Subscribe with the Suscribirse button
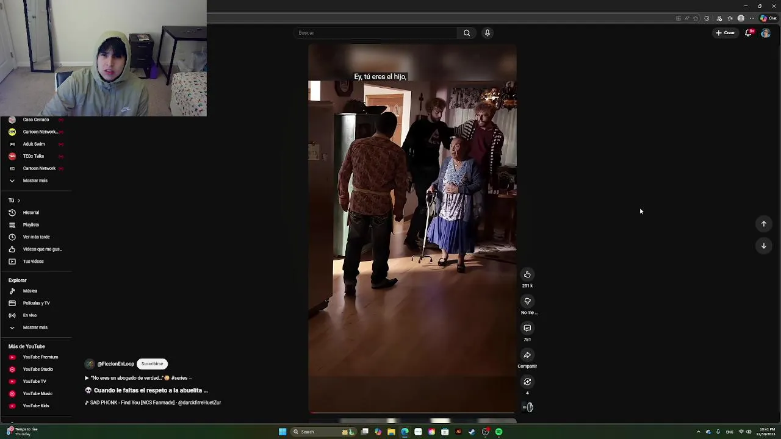The width and height of the screenshot is (781, 439). tap(152, 364)
